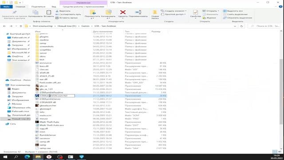This screenshot has width=284, height=160.
Task: Open New item (Создать элемент) dropdown
Action: 174,11
